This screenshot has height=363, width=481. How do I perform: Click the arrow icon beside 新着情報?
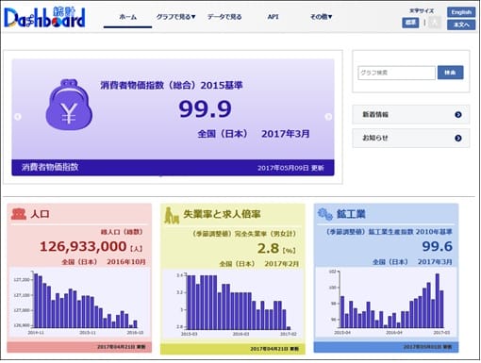(x=458, y=115)
